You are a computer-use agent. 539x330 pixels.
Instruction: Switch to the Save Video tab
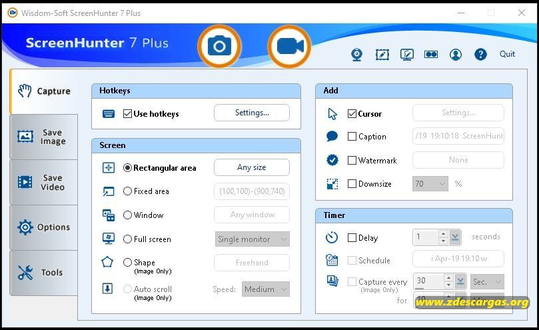click(44, 182)
